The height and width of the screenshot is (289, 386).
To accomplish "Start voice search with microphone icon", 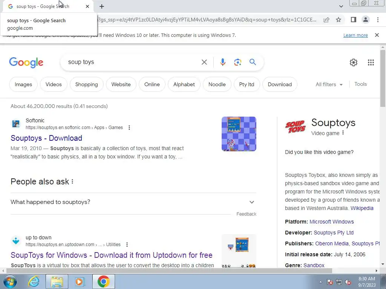I will (x=222, y=62).
